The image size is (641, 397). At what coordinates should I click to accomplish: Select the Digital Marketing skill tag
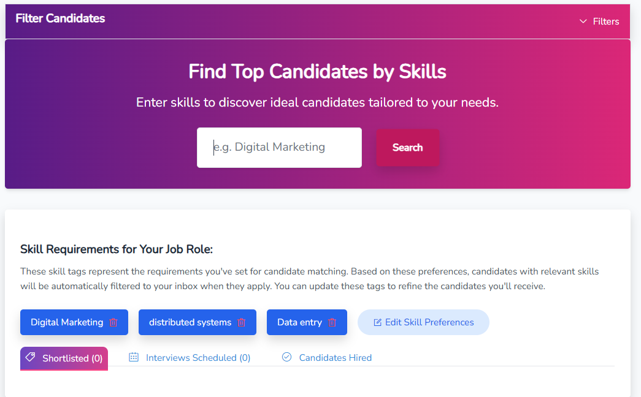(67, 322)
